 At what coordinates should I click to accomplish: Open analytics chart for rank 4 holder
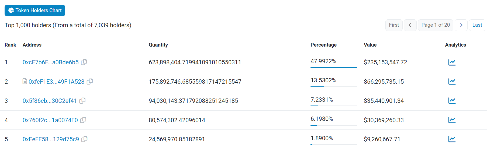tap(452, 120)
